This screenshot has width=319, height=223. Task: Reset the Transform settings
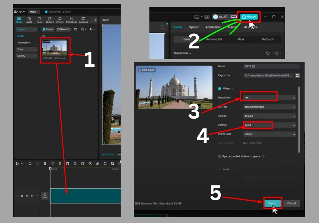pyautogui.click(x=268, y=53)
